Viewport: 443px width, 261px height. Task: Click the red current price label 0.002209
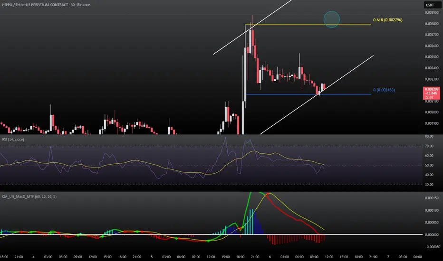pyautogui.click(x=430, y=93)
